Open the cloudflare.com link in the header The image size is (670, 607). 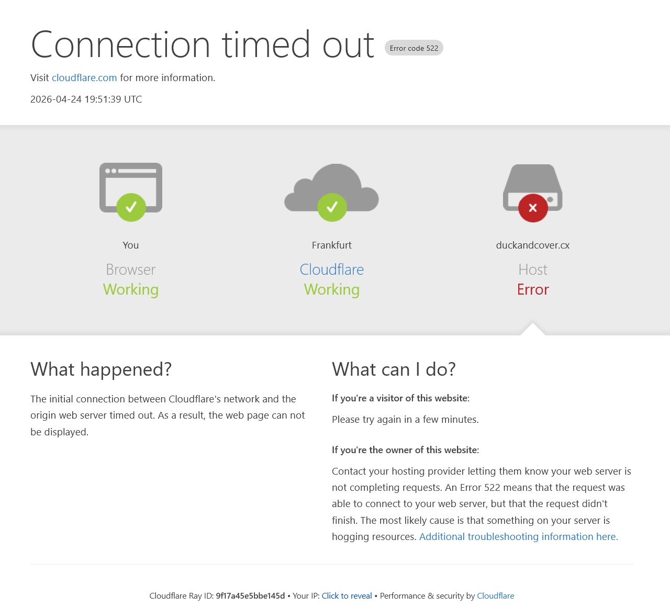click(x=84, y=78)
